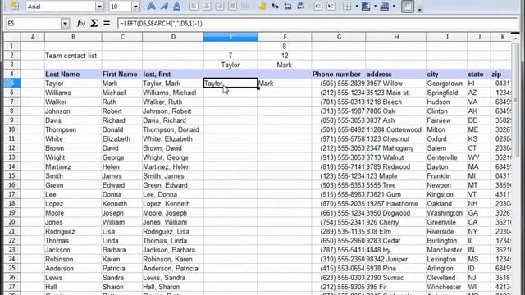Click the font size field showing 10

[x=121, y=7]
